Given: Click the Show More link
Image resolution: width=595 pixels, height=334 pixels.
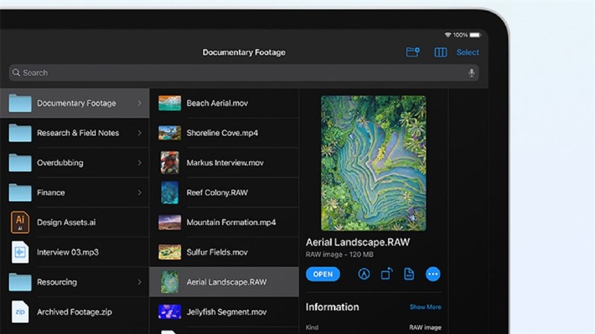Looking at the screenshot, I should [425, 307].
